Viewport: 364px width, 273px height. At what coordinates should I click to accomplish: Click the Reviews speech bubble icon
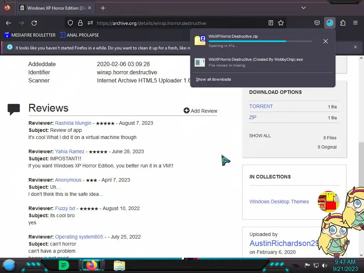[x=14, y=109]
